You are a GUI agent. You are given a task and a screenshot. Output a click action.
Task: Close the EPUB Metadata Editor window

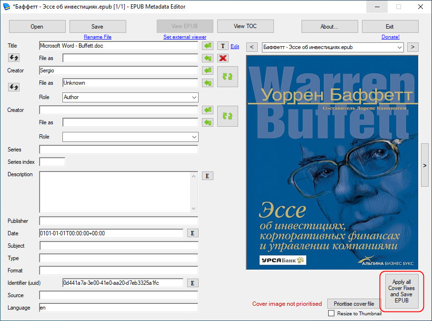(x=421, y=7)
